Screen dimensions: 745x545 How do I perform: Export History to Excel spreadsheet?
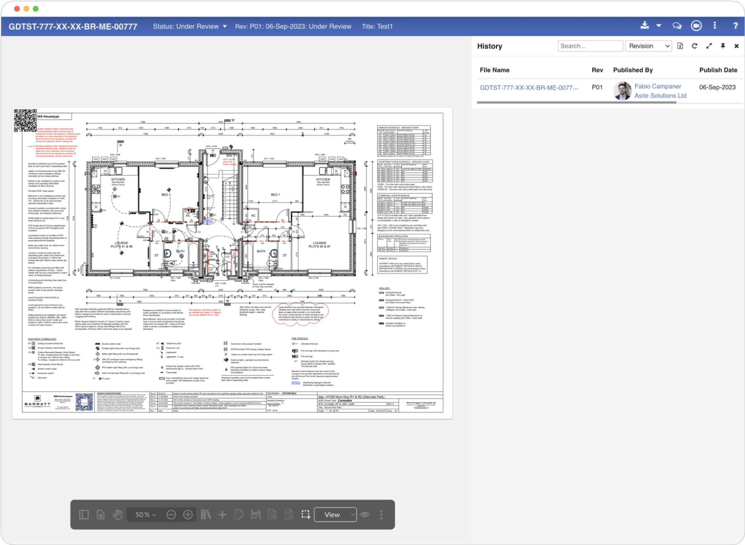[x=680, y=46]
